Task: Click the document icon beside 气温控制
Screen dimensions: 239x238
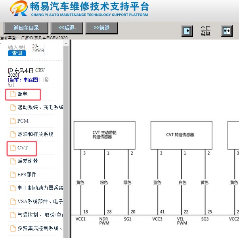Action: point(13,215)
